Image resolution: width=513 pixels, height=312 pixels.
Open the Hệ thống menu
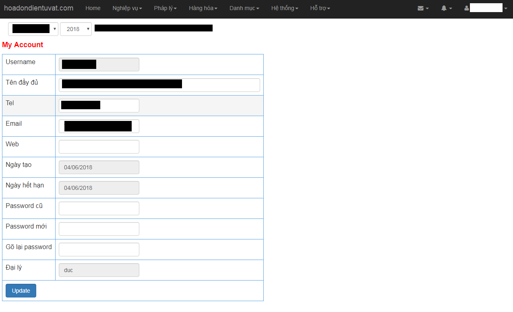click(285, 8)
